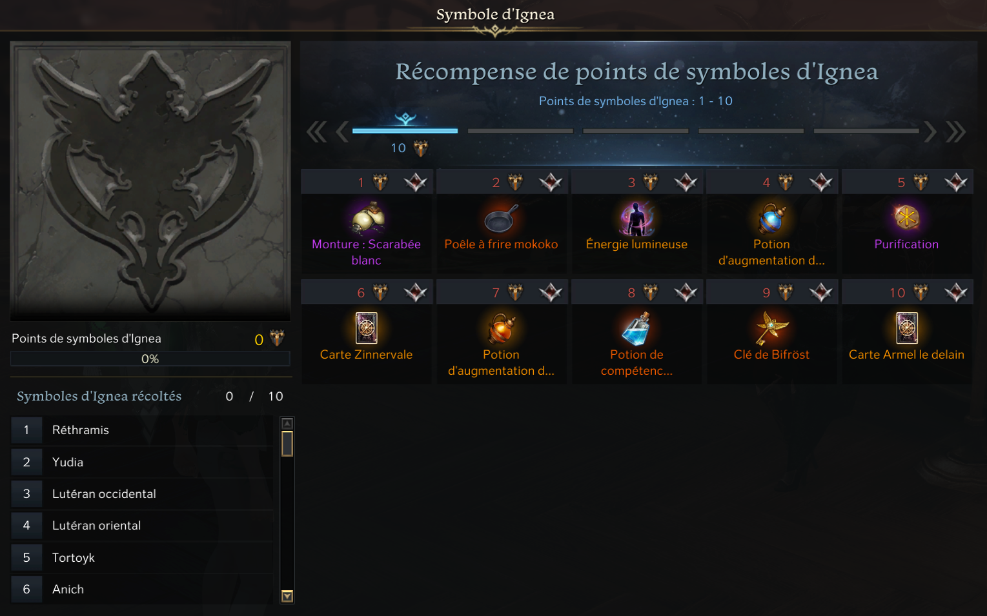Click the second reward tier progress segment
This screenshot has height=616, width=987.
520,131
